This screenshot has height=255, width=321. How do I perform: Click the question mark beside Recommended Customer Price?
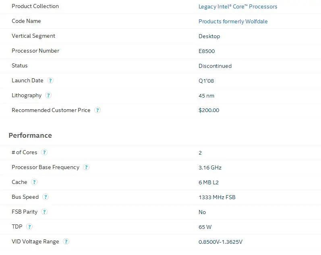coord(97,110)
